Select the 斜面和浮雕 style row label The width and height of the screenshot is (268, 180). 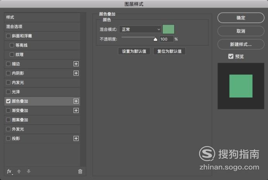pyautogui.click(x=22, y=36)
